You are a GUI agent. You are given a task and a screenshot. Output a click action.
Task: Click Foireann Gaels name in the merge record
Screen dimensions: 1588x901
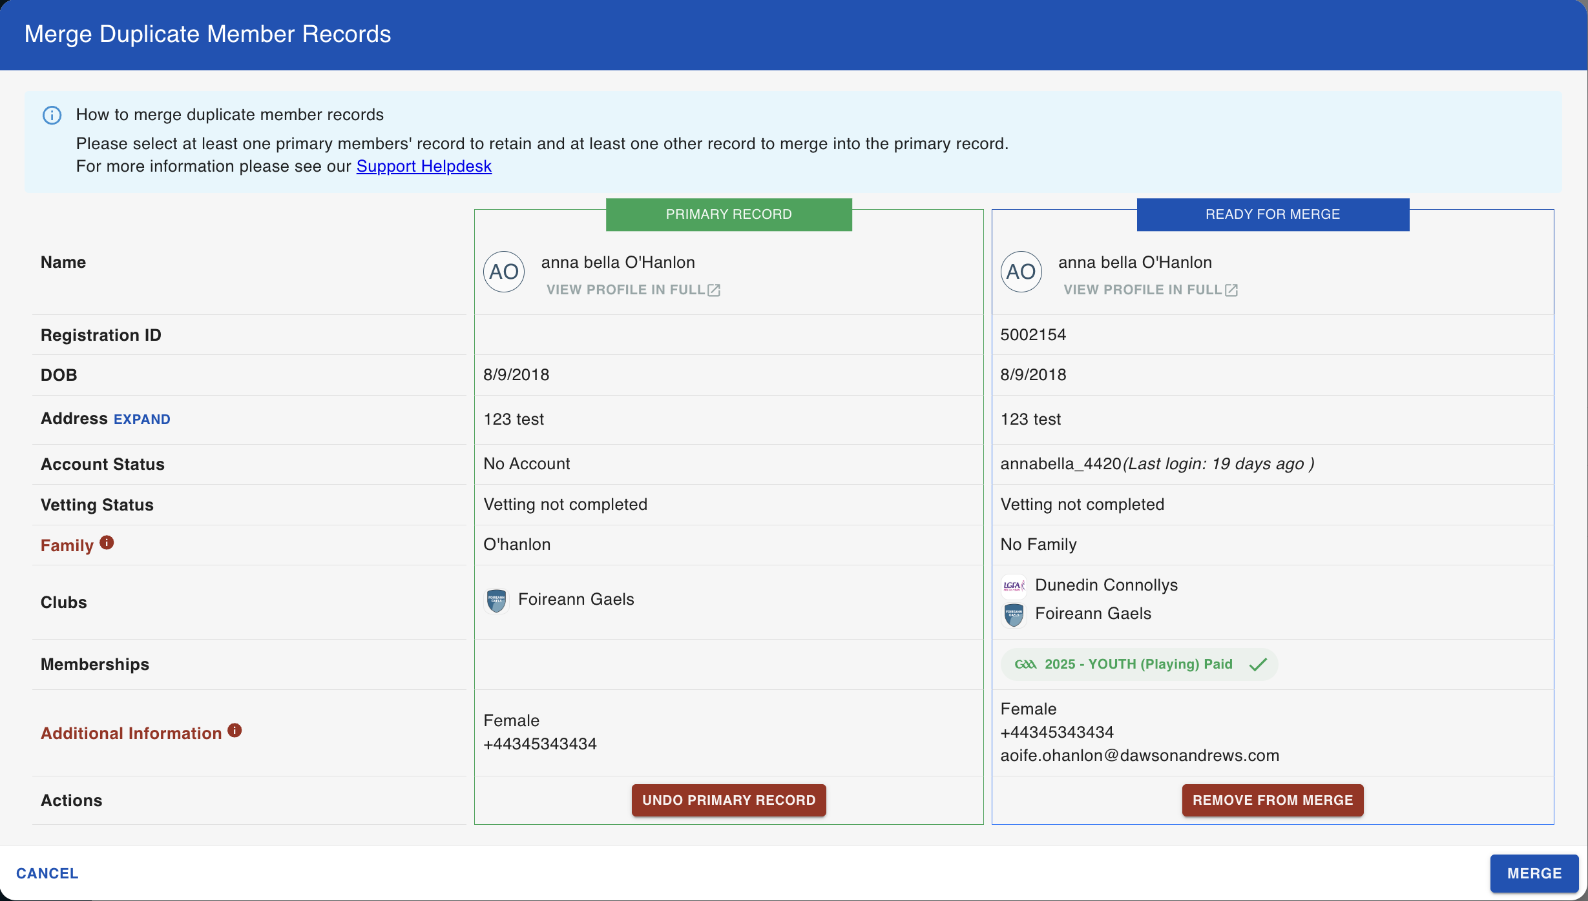click(1093, 614)
